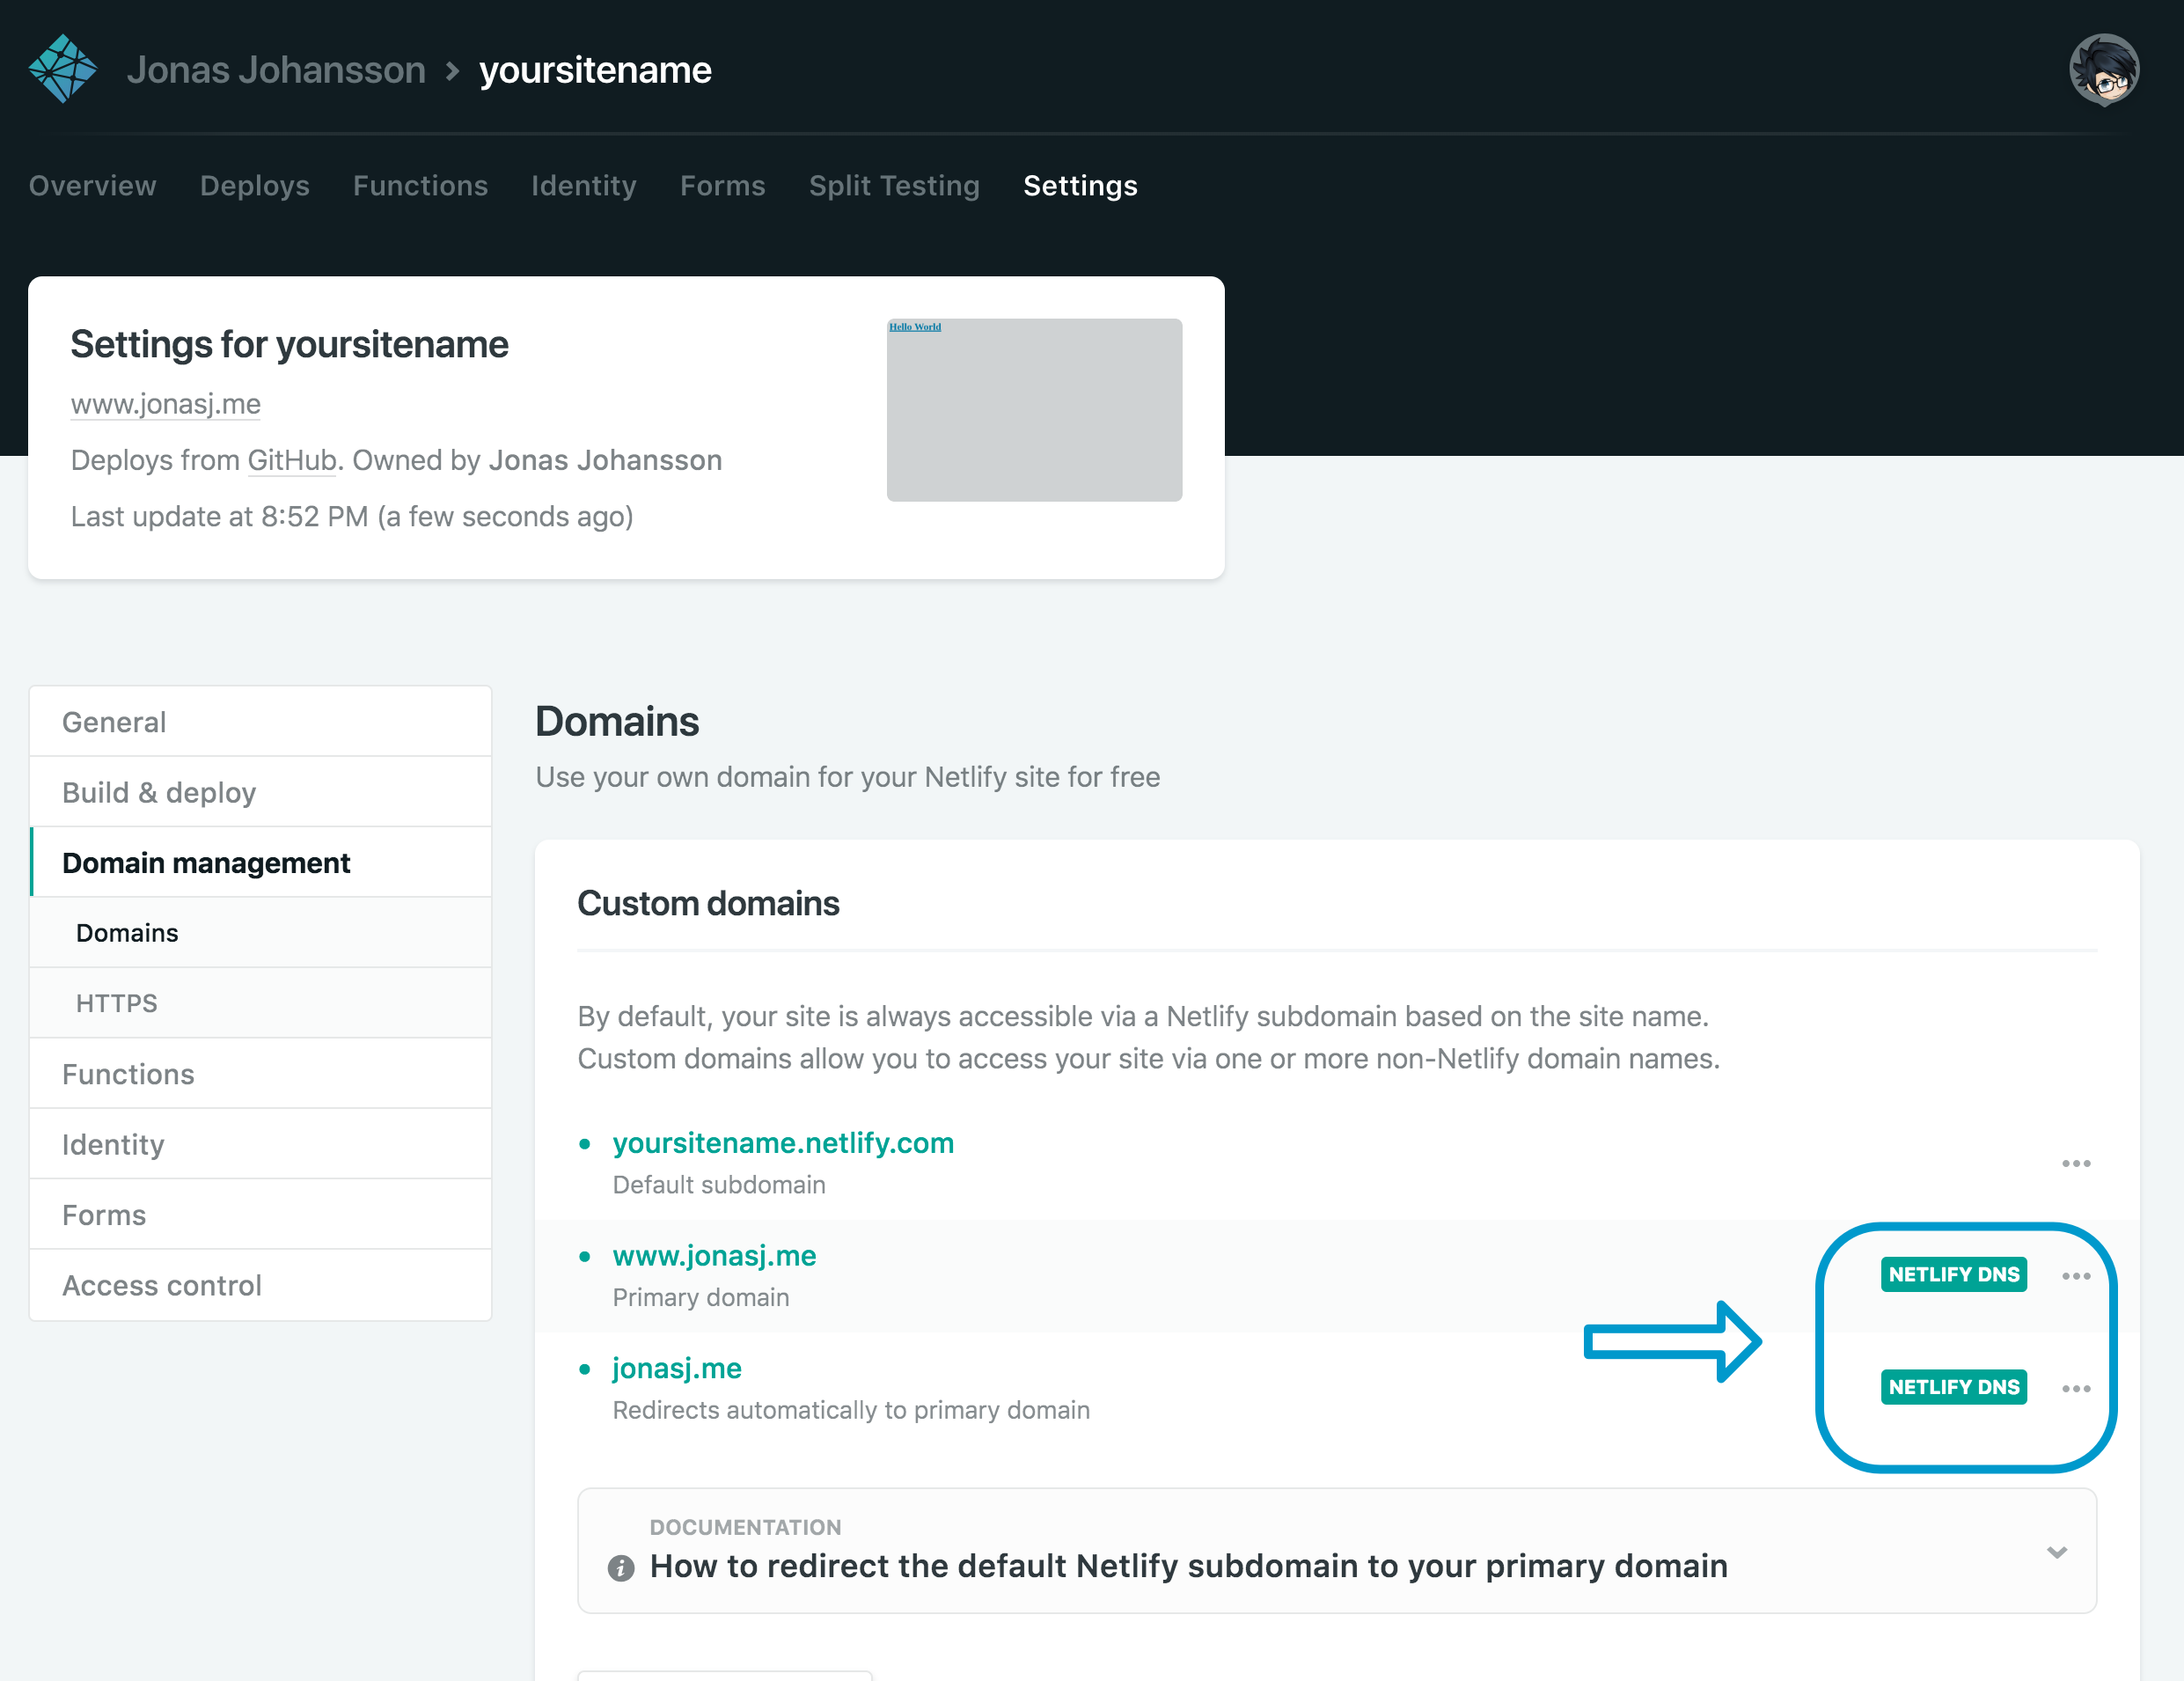The height and width of the screenshot is (1681, 2184).
Task: Select HTTPS sub-item in sidebar
Action: tap(261, 1003)
